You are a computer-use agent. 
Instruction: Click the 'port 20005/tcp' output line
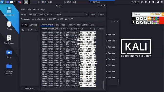tap(69, 63)
